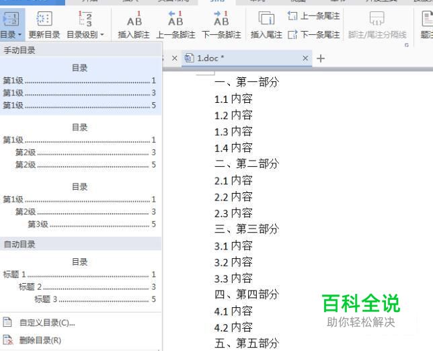Click the line 2.2 内容
Screen dimensions: 433x351
pos(233,196)
